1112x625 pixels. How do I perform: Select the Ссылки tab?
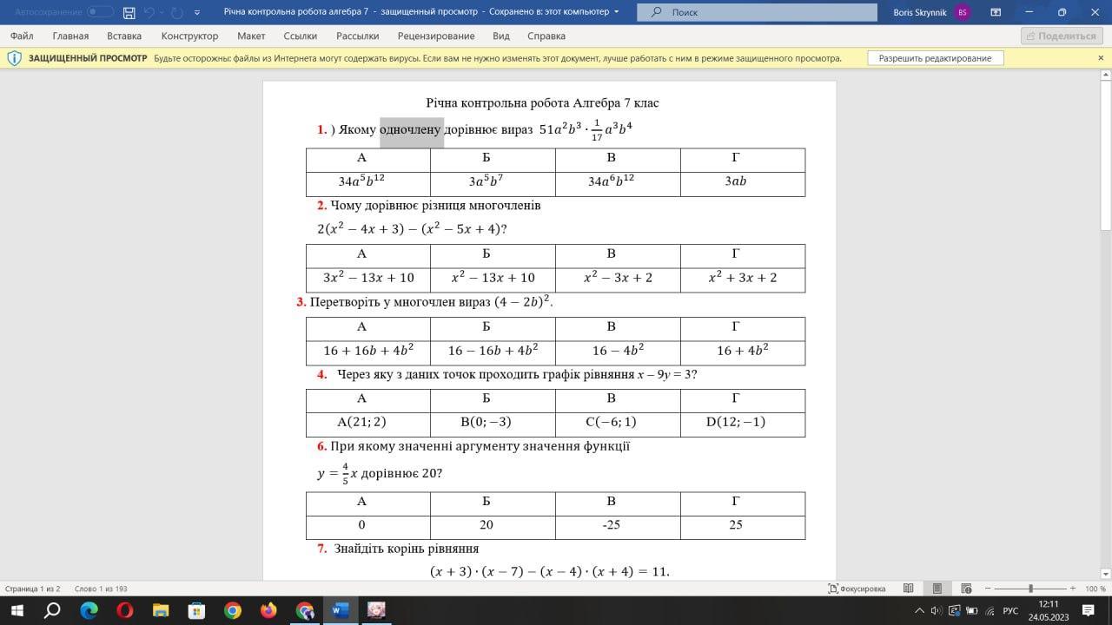(x=301, y=36)
